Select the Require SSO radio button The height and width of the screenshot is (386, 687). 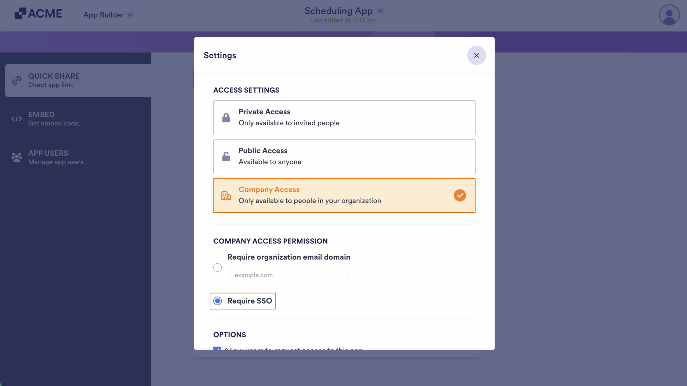click(x=217, y=301)
